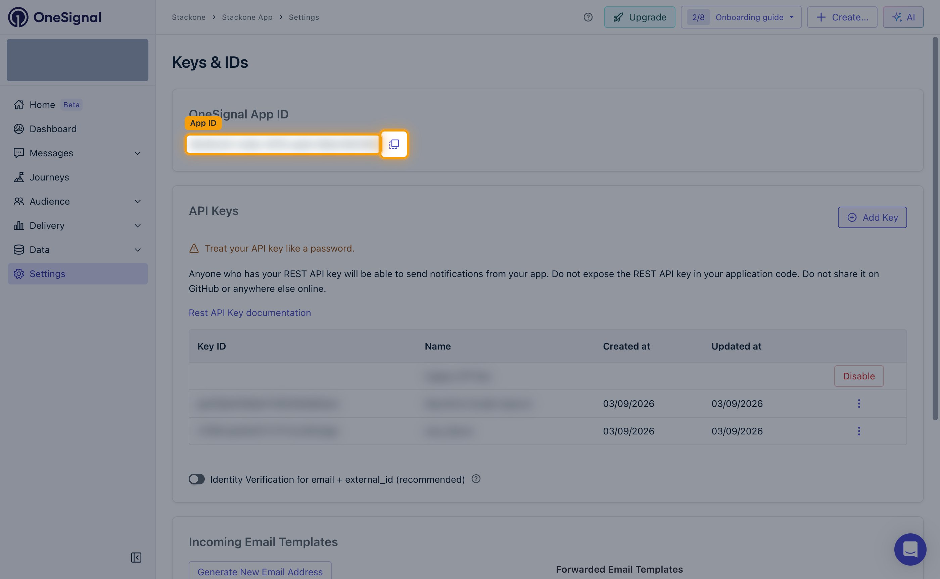Click the Beta badge next to Home

tap(71, 105)
